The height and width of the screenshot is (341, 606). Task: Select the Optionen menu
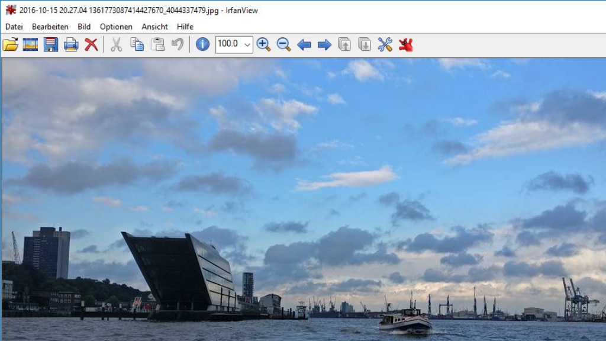click(116, 27)
